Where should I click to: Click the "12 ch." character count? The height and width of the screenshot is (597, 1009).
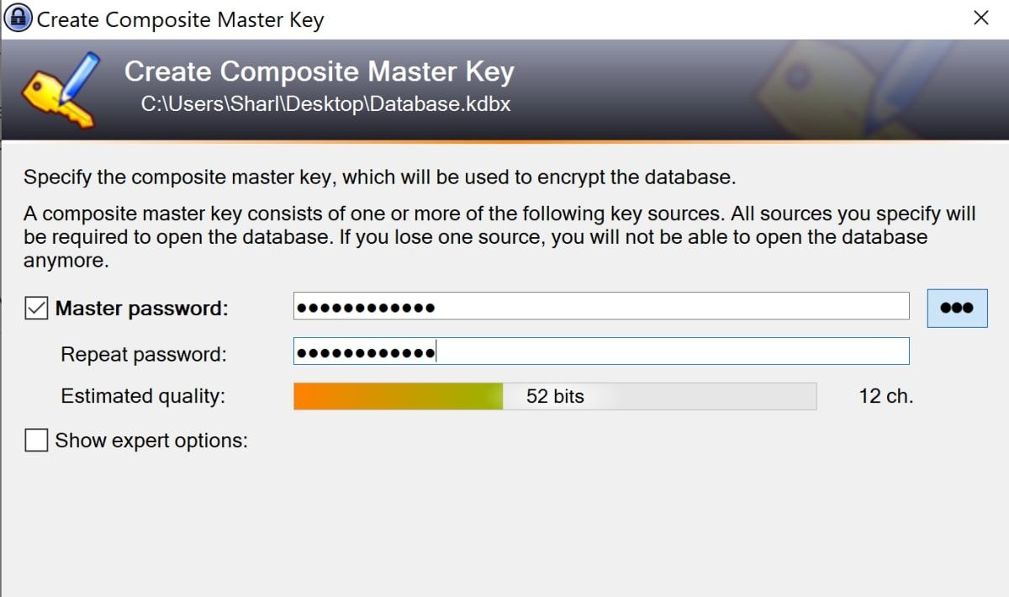point(885,396)
